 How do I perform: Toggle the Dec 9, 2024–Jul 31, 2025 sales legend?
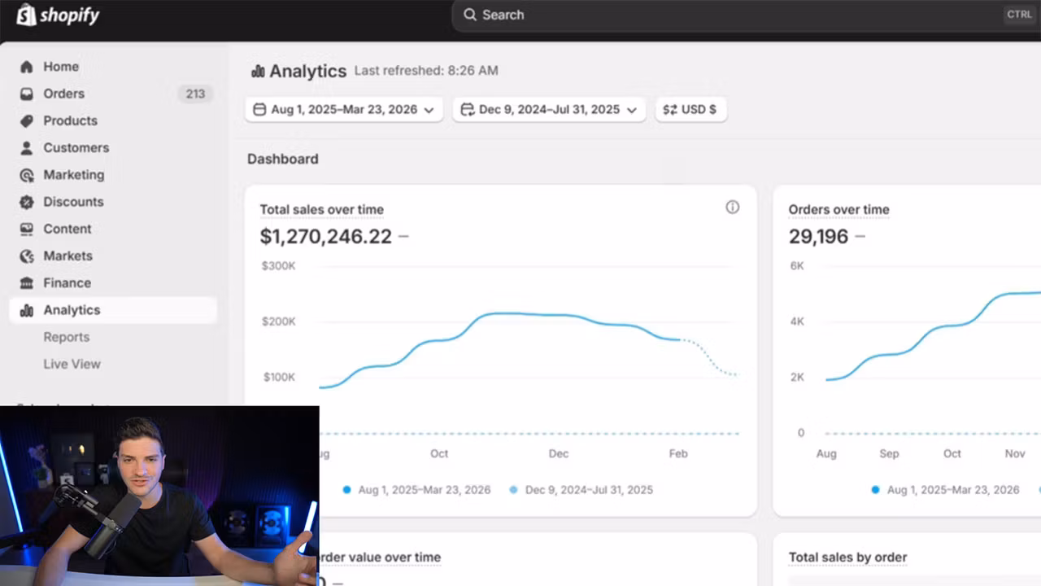click(x=581, y=490)
